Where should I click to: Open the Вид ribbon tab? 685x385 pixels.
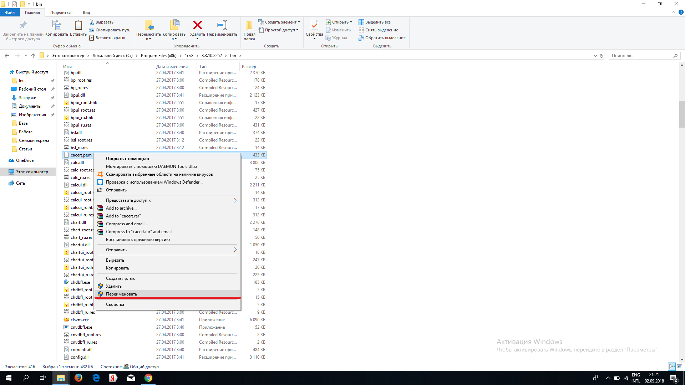coord(86,12)
